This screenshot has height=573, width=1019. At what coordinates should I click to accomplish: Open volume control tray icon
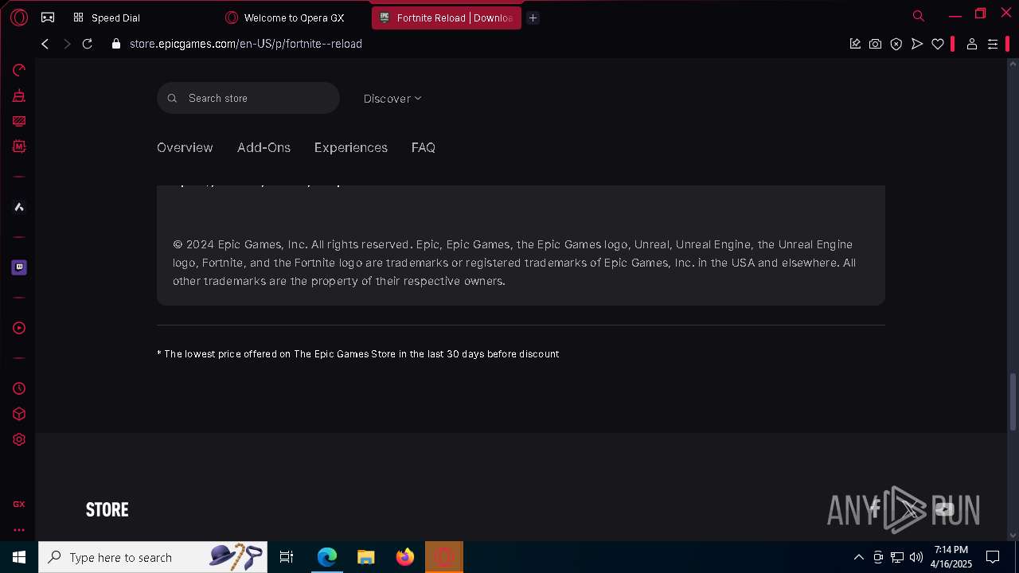pos(916,557)
